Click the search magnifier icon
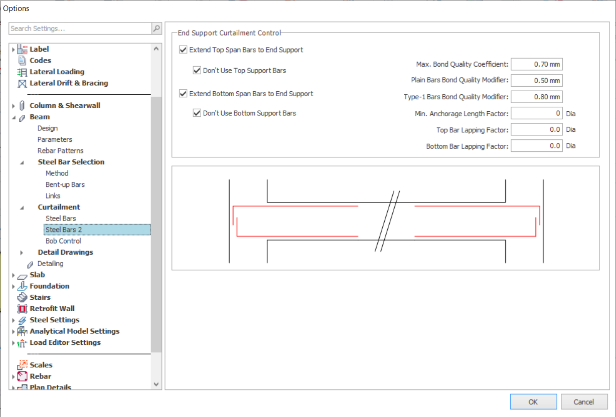Image resolution: width=616 pixels, height=417 pixels. point(157,29)
